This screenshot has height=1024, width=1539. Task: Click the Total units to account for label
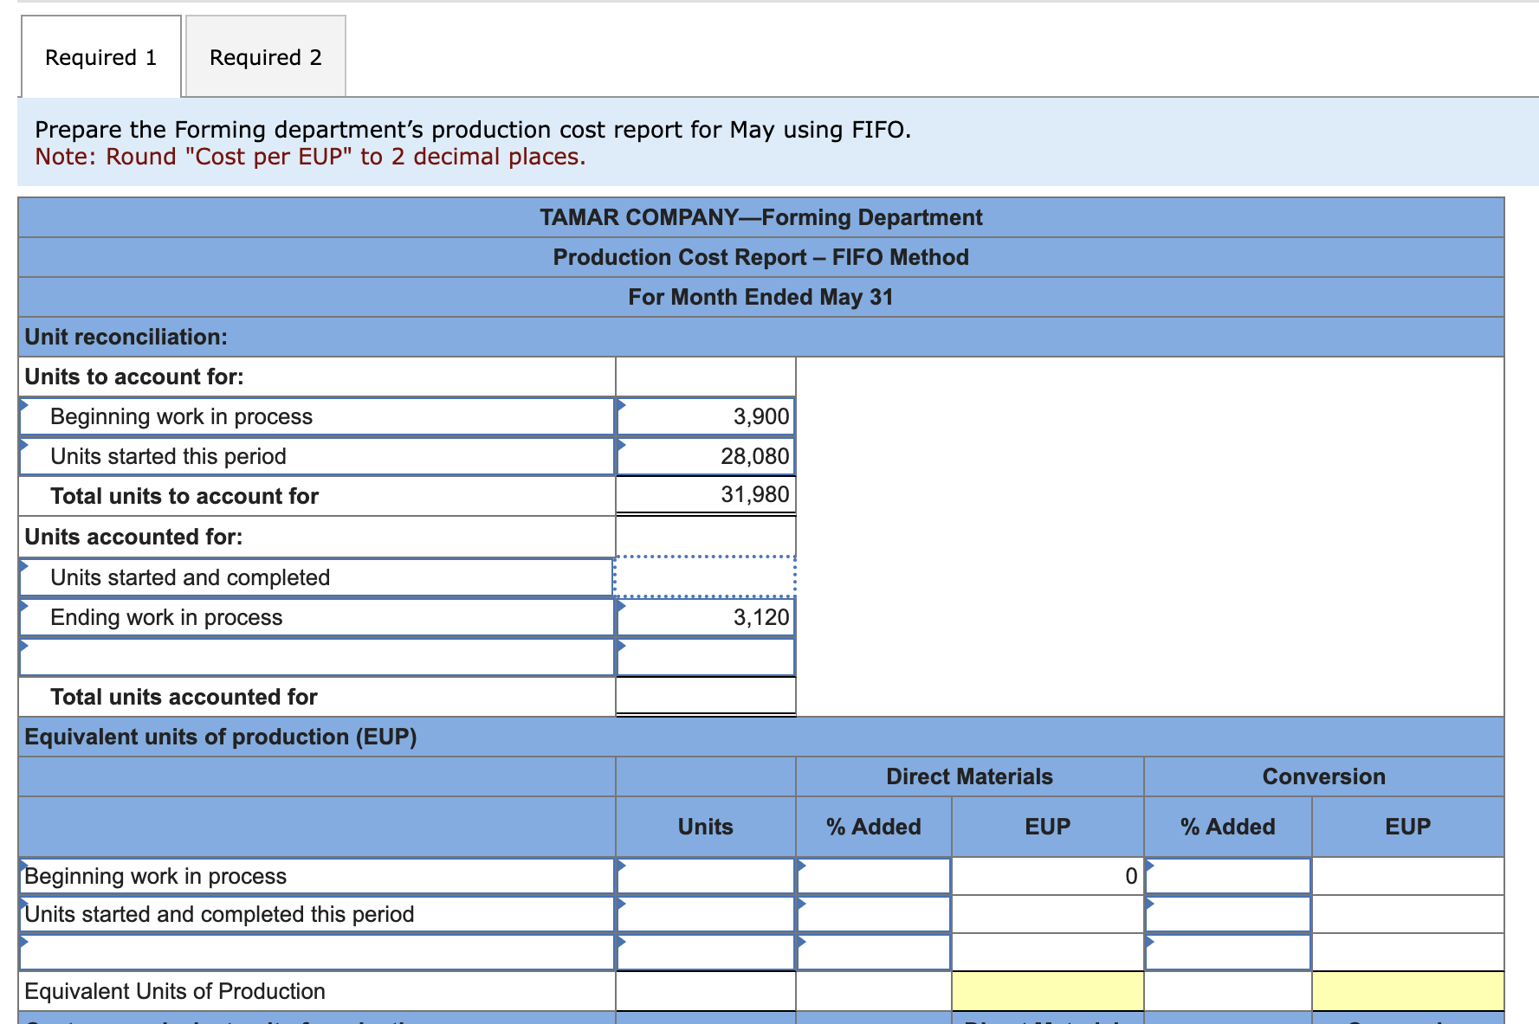click(184, 496)
